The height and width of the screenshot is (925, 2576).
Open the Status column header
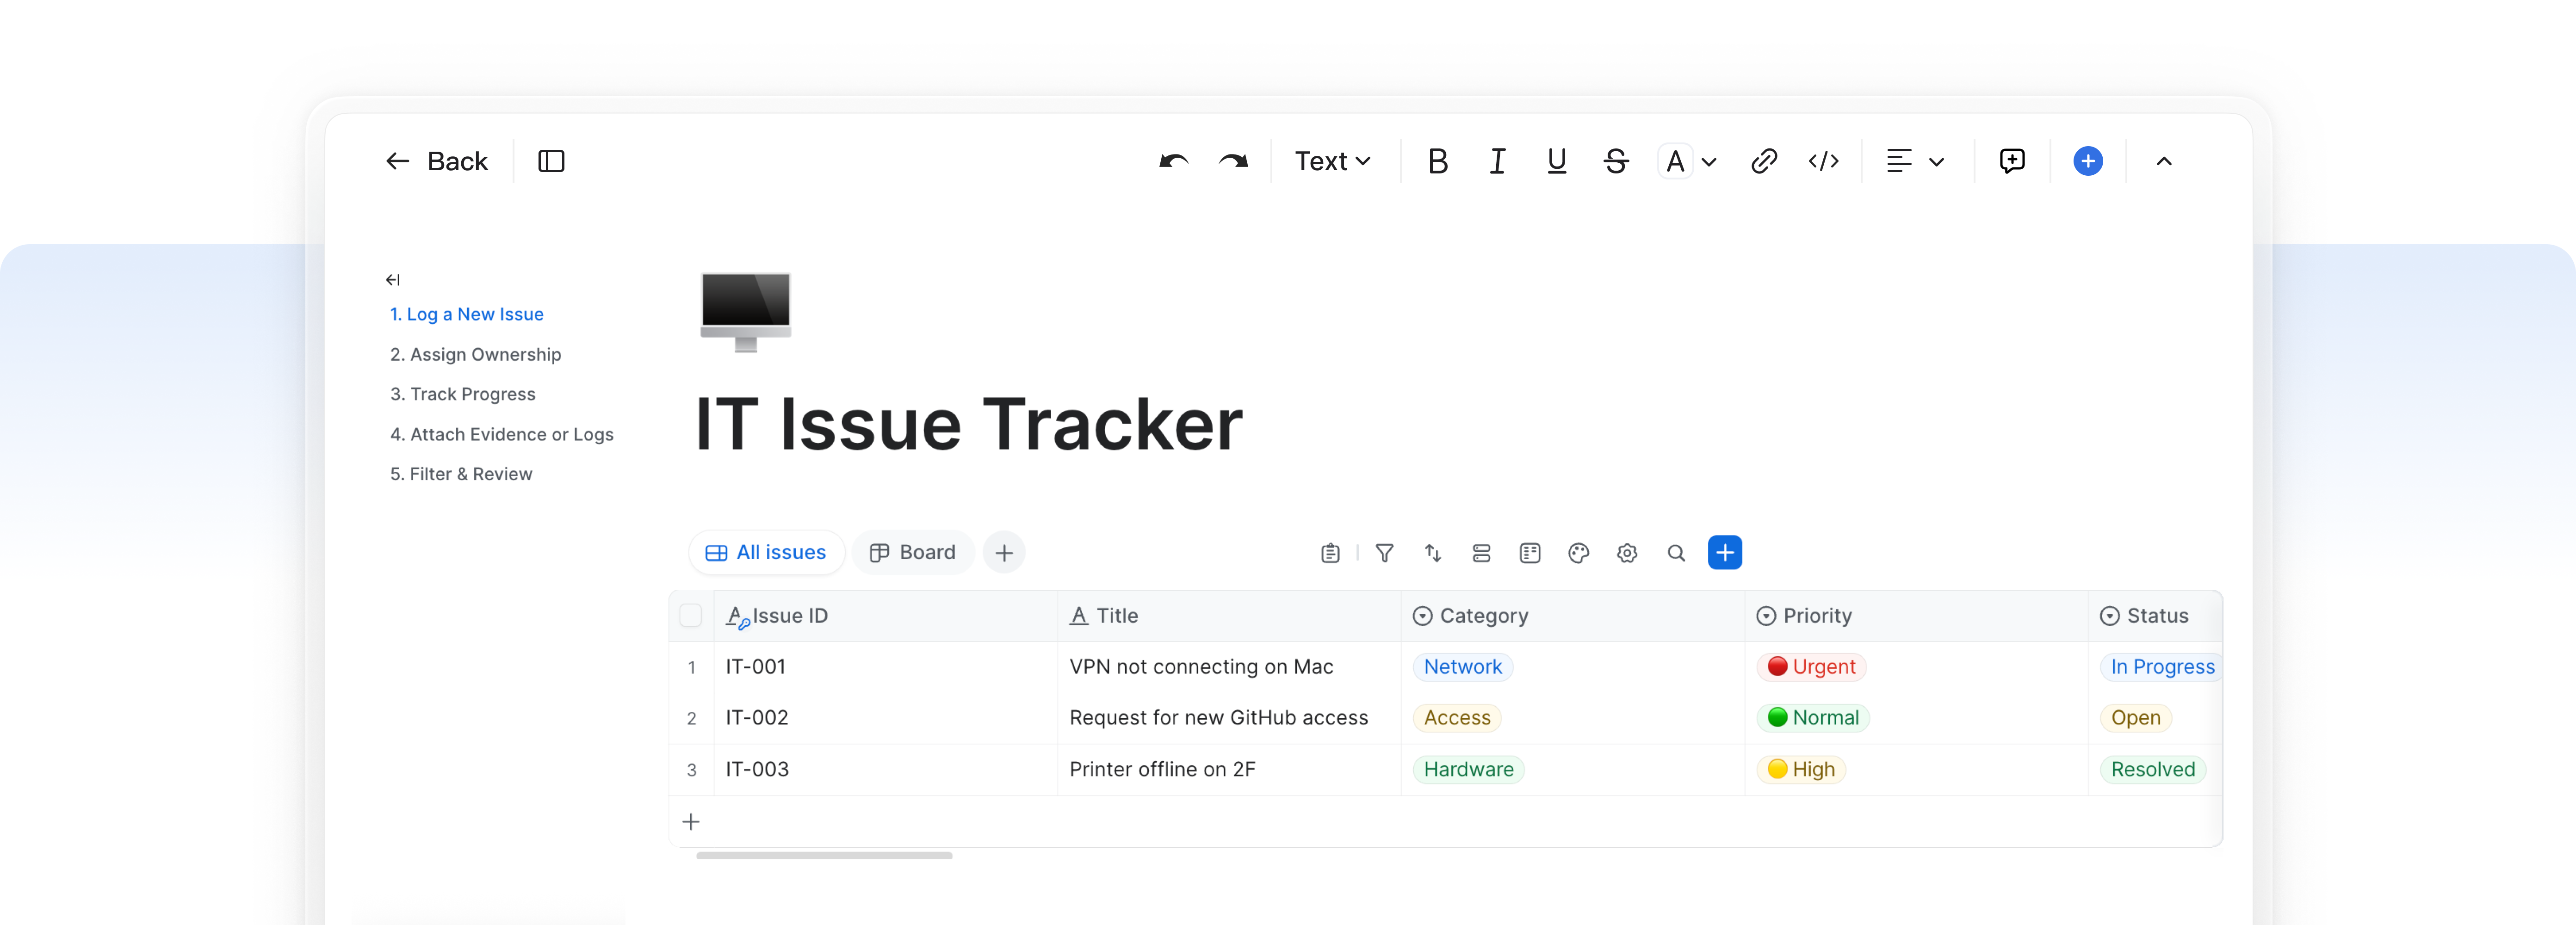pyautogui.click(x=2155, y=616)
